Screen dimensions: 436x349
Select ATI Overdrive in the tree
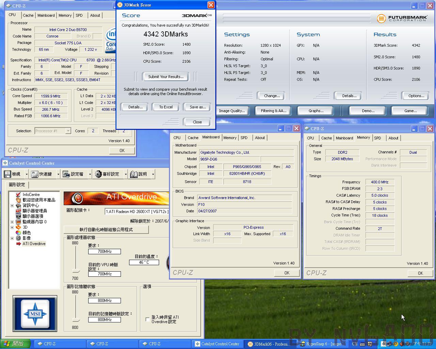pyautogui.click(x=34, y=244)
